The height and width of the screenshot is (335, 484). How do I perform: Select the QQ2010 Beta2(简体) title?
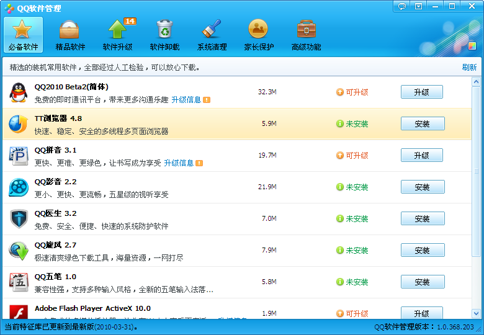(x=71, y=87)
